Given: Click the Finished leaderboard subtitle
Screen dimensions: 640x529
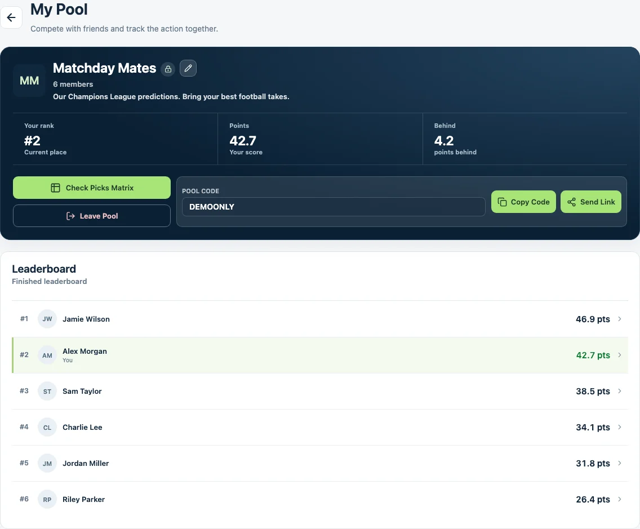Looking at the screenshot, I should coord(50,281).
